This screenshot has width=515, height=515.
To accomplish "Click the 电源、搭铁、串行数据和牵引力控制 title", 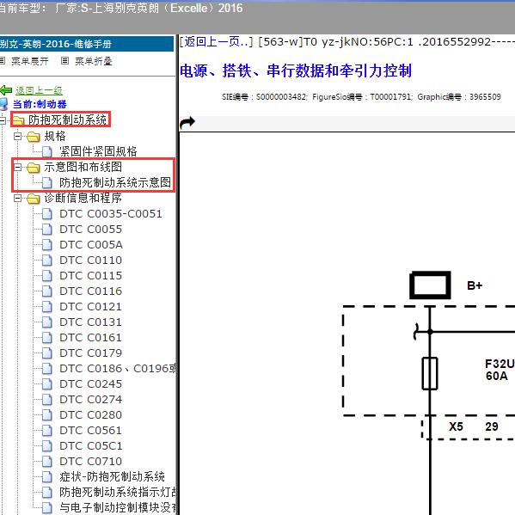I will pyautogui.click(x=296, y=71).
